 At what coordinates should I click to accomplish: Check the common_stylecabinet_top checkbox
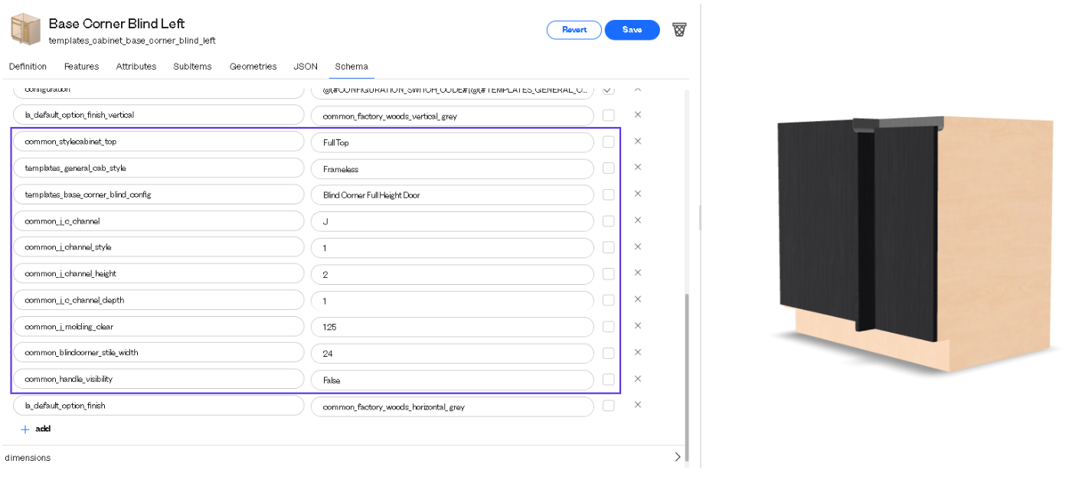pyautogui.click(x=608, y=142)
